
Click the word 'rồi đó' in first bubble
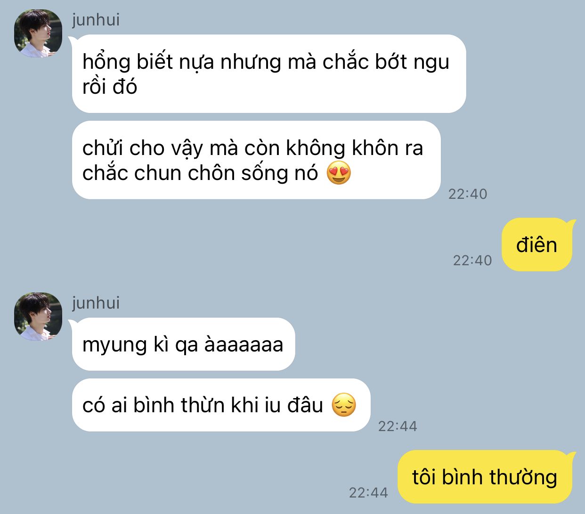click(110, 87)
